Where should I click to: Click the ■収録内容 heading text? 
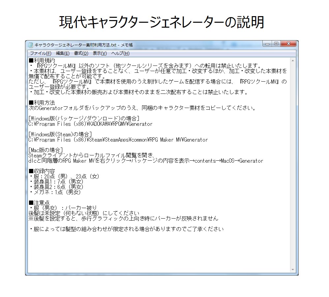(x=42, y=171)
